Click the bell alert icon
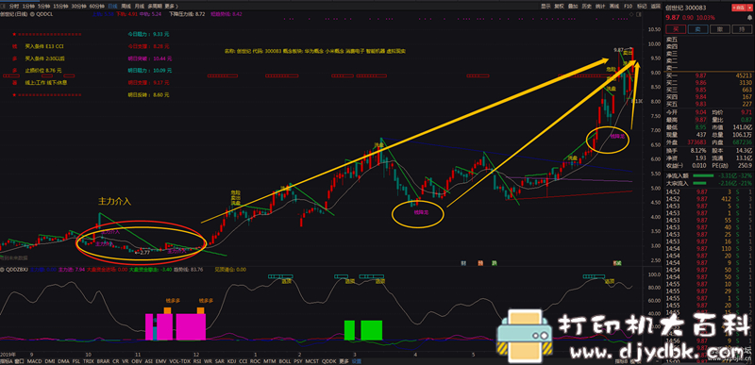 click(749, 18)
